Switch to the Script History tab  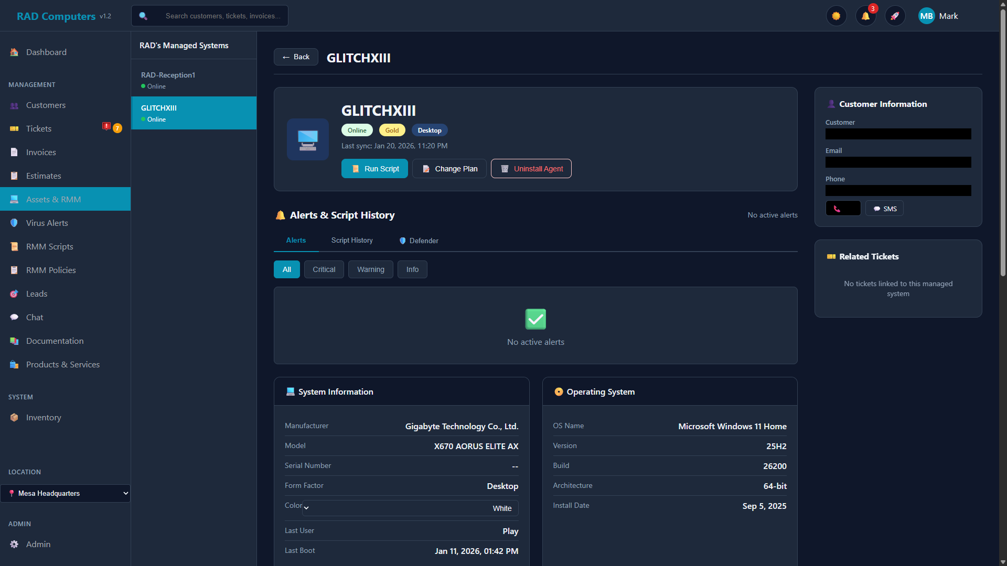pos(351,241)
